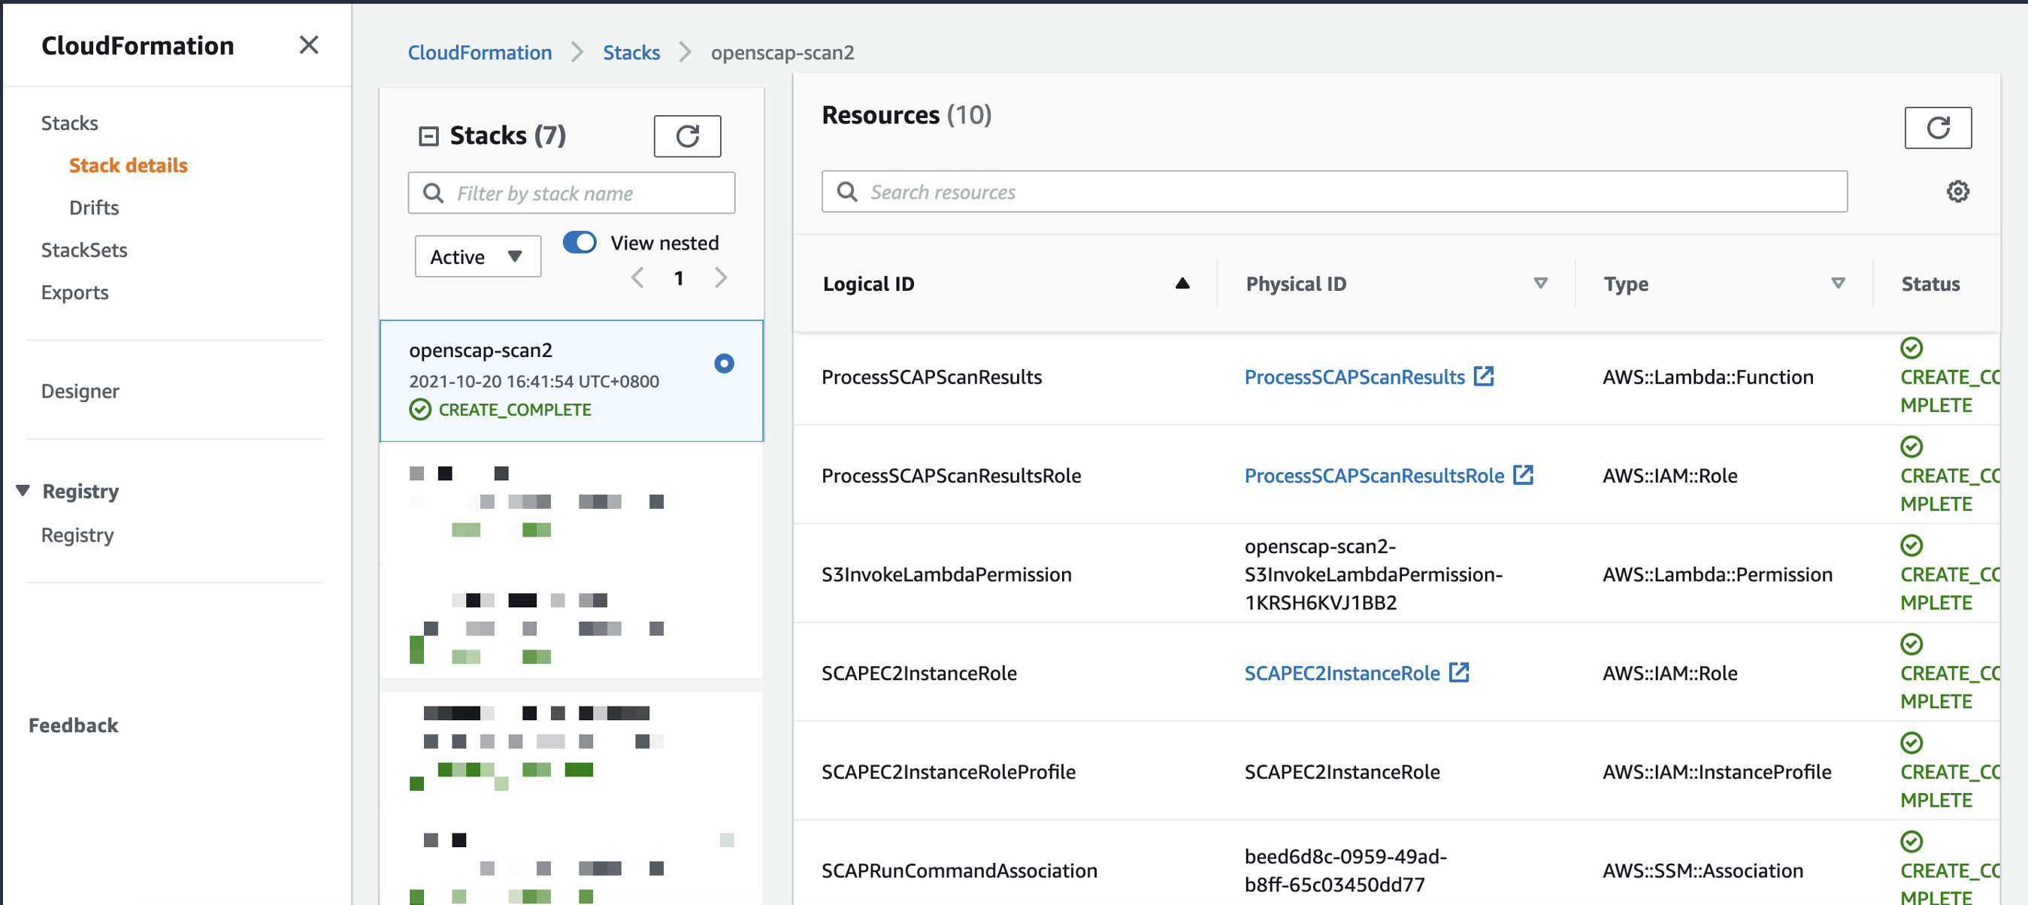2028x905 pixels.
Task: Click the page number 1 in stacks pagination
Action: click(679, 278)
